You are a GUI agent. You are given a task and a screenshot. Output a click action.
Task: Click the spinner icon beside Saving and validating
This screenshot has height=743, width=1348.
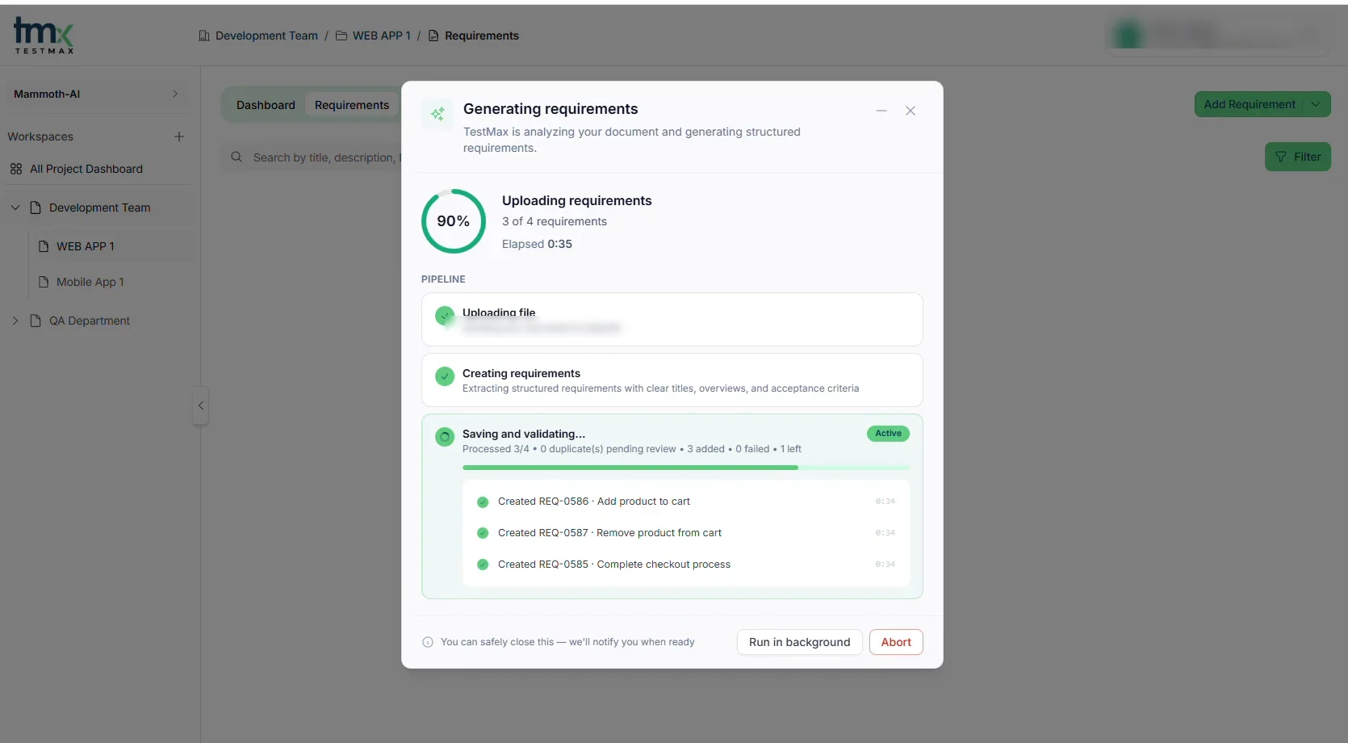click(x=445, y=437)
